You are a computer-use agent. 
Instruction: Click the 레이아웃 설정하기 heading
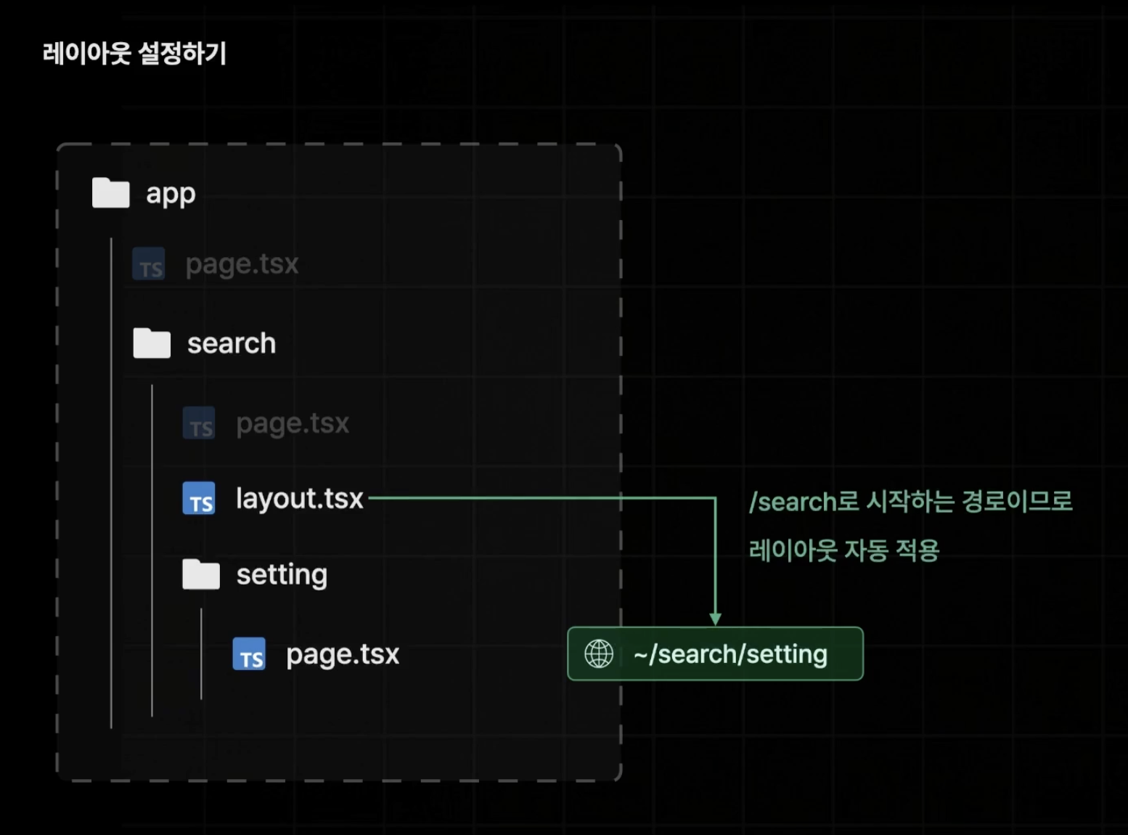(134, 53)
